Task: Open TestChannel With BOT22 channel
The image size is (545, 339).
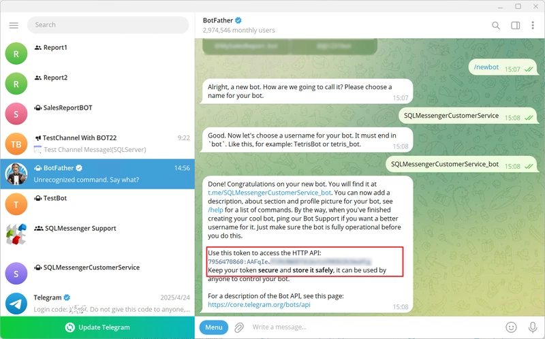Action: 97,144
